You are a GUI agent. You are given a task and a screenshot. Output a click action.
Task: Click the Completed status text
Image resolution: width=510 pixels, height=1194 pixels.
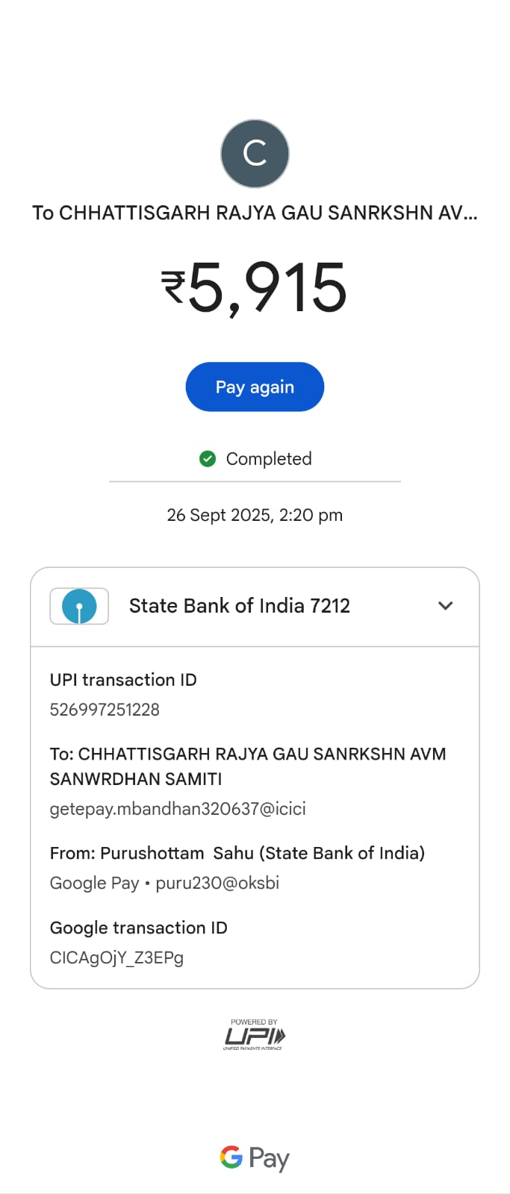pos(269,459)
